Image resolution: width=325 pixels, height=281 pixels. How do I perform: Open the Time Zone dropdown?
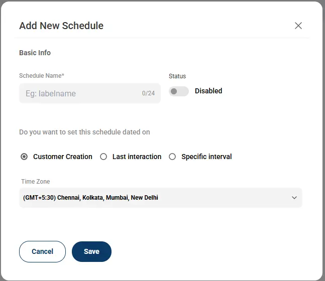[x=160, y=198]
